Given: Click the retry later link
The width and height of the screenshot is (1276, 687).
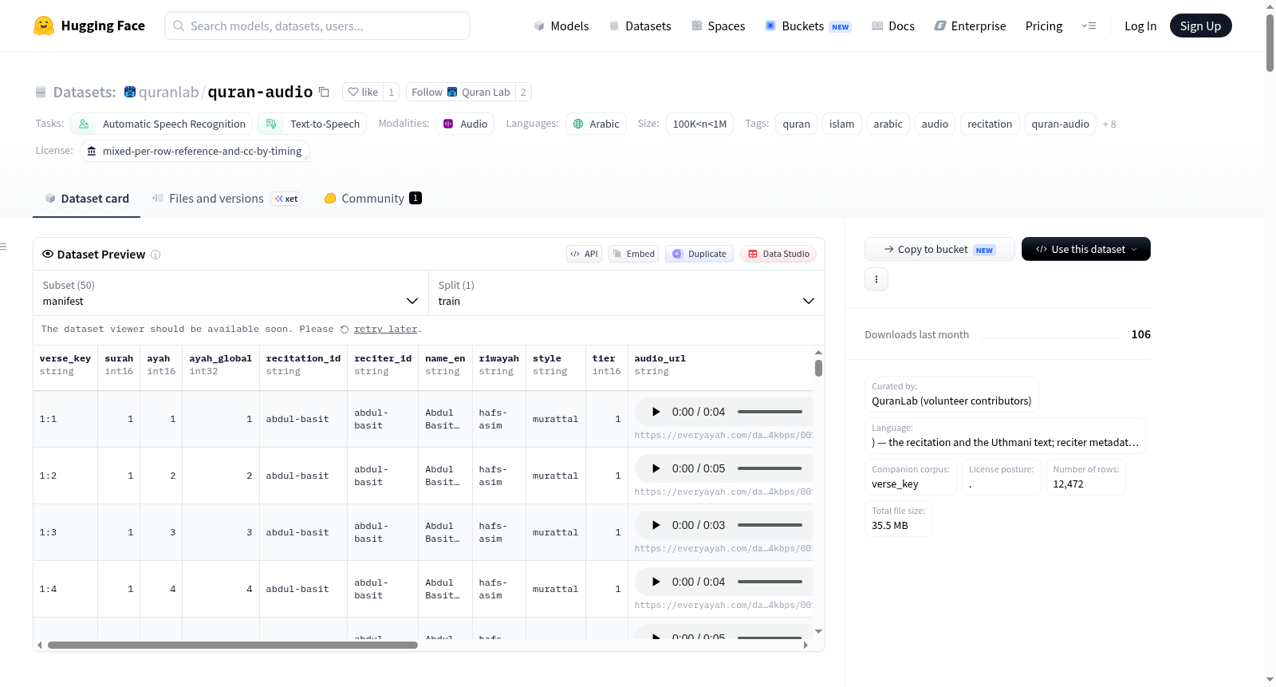Looking at the screenshot, I should click(x=386, y=329).
